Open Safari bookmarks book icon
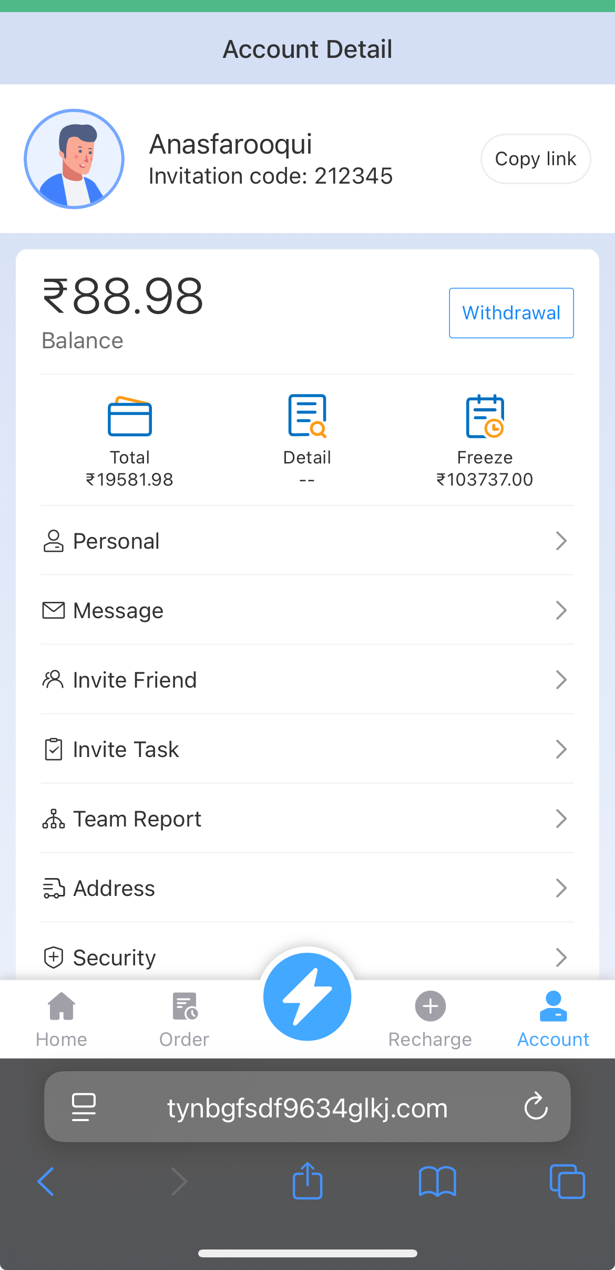The width and height of the screenshot is (615, 1270). coord(437,1182)
